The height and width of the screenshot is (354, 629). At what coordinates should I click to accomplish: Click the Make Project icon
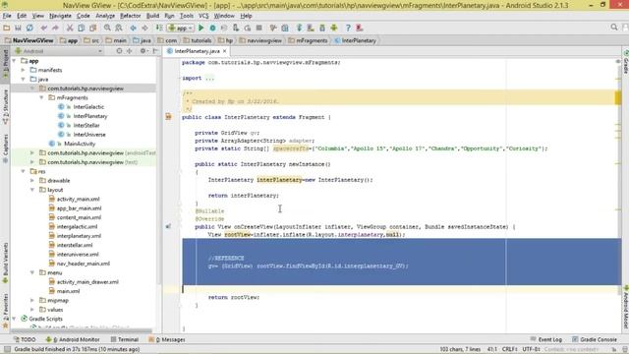[159, 28]
